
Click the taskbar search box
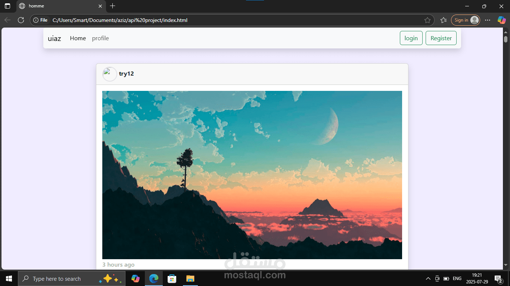72,279
